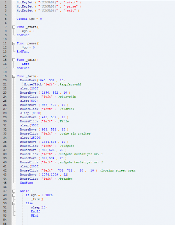Click the EndIf keyword
The width and height of the screenshot is (175, 225).
[x=35, y=211]
